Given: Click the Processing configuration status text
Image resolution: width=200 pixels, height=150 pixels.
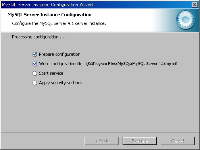Looking at the screenshot, I should (38, 37).
